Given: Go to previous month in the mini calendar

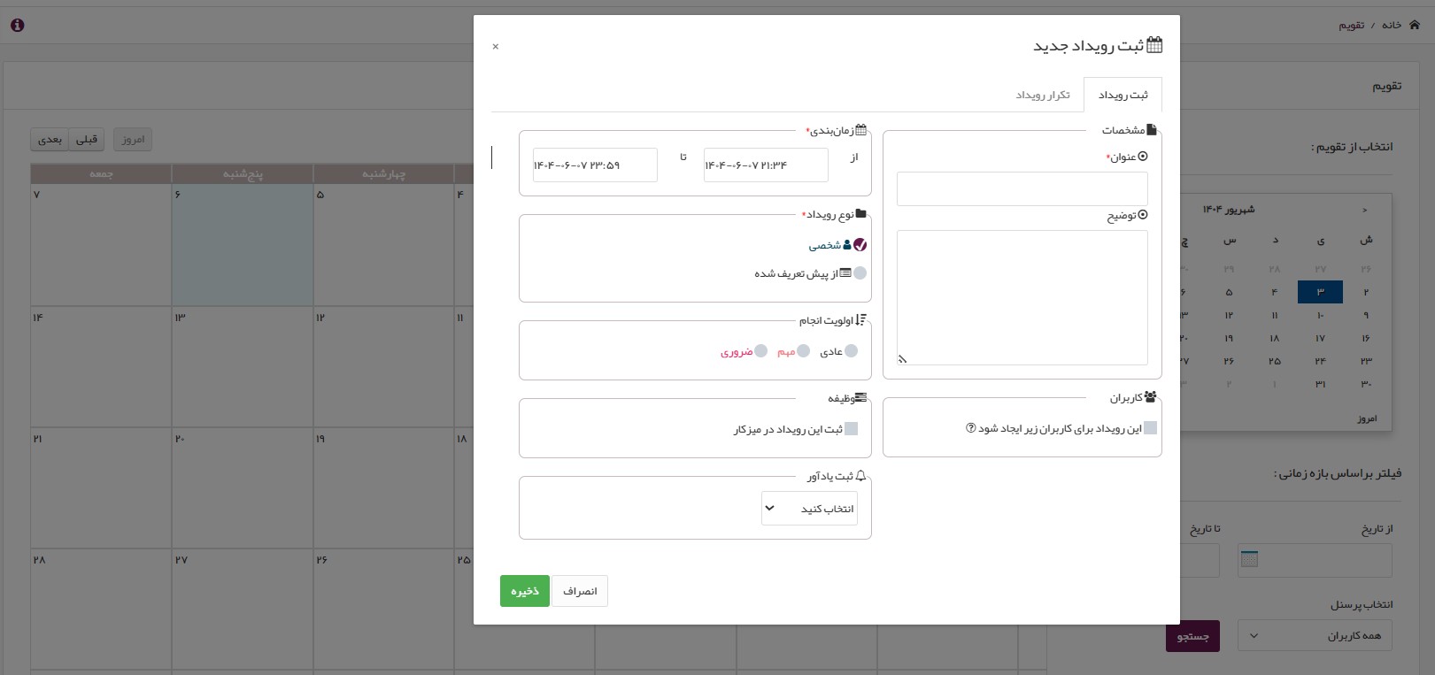Looking at the screenshot, I should (x=1364, y=210).
